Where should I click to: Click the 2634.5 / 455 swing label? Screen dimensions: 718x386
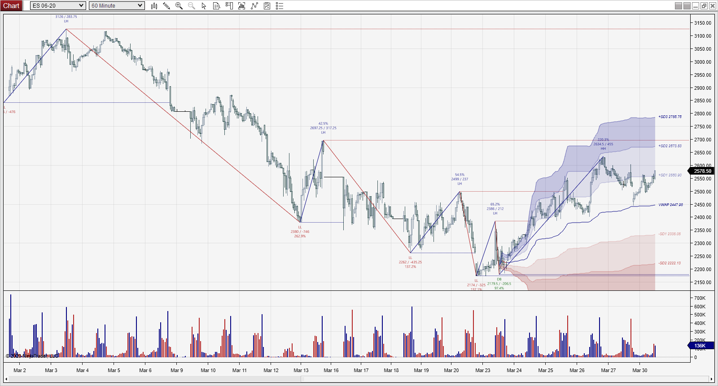(603, 144)
